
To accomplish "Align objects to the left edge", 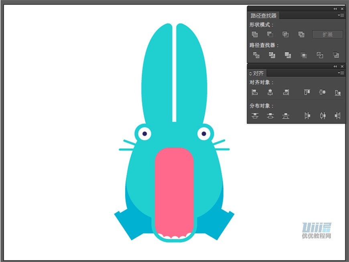I will point(255,92).
